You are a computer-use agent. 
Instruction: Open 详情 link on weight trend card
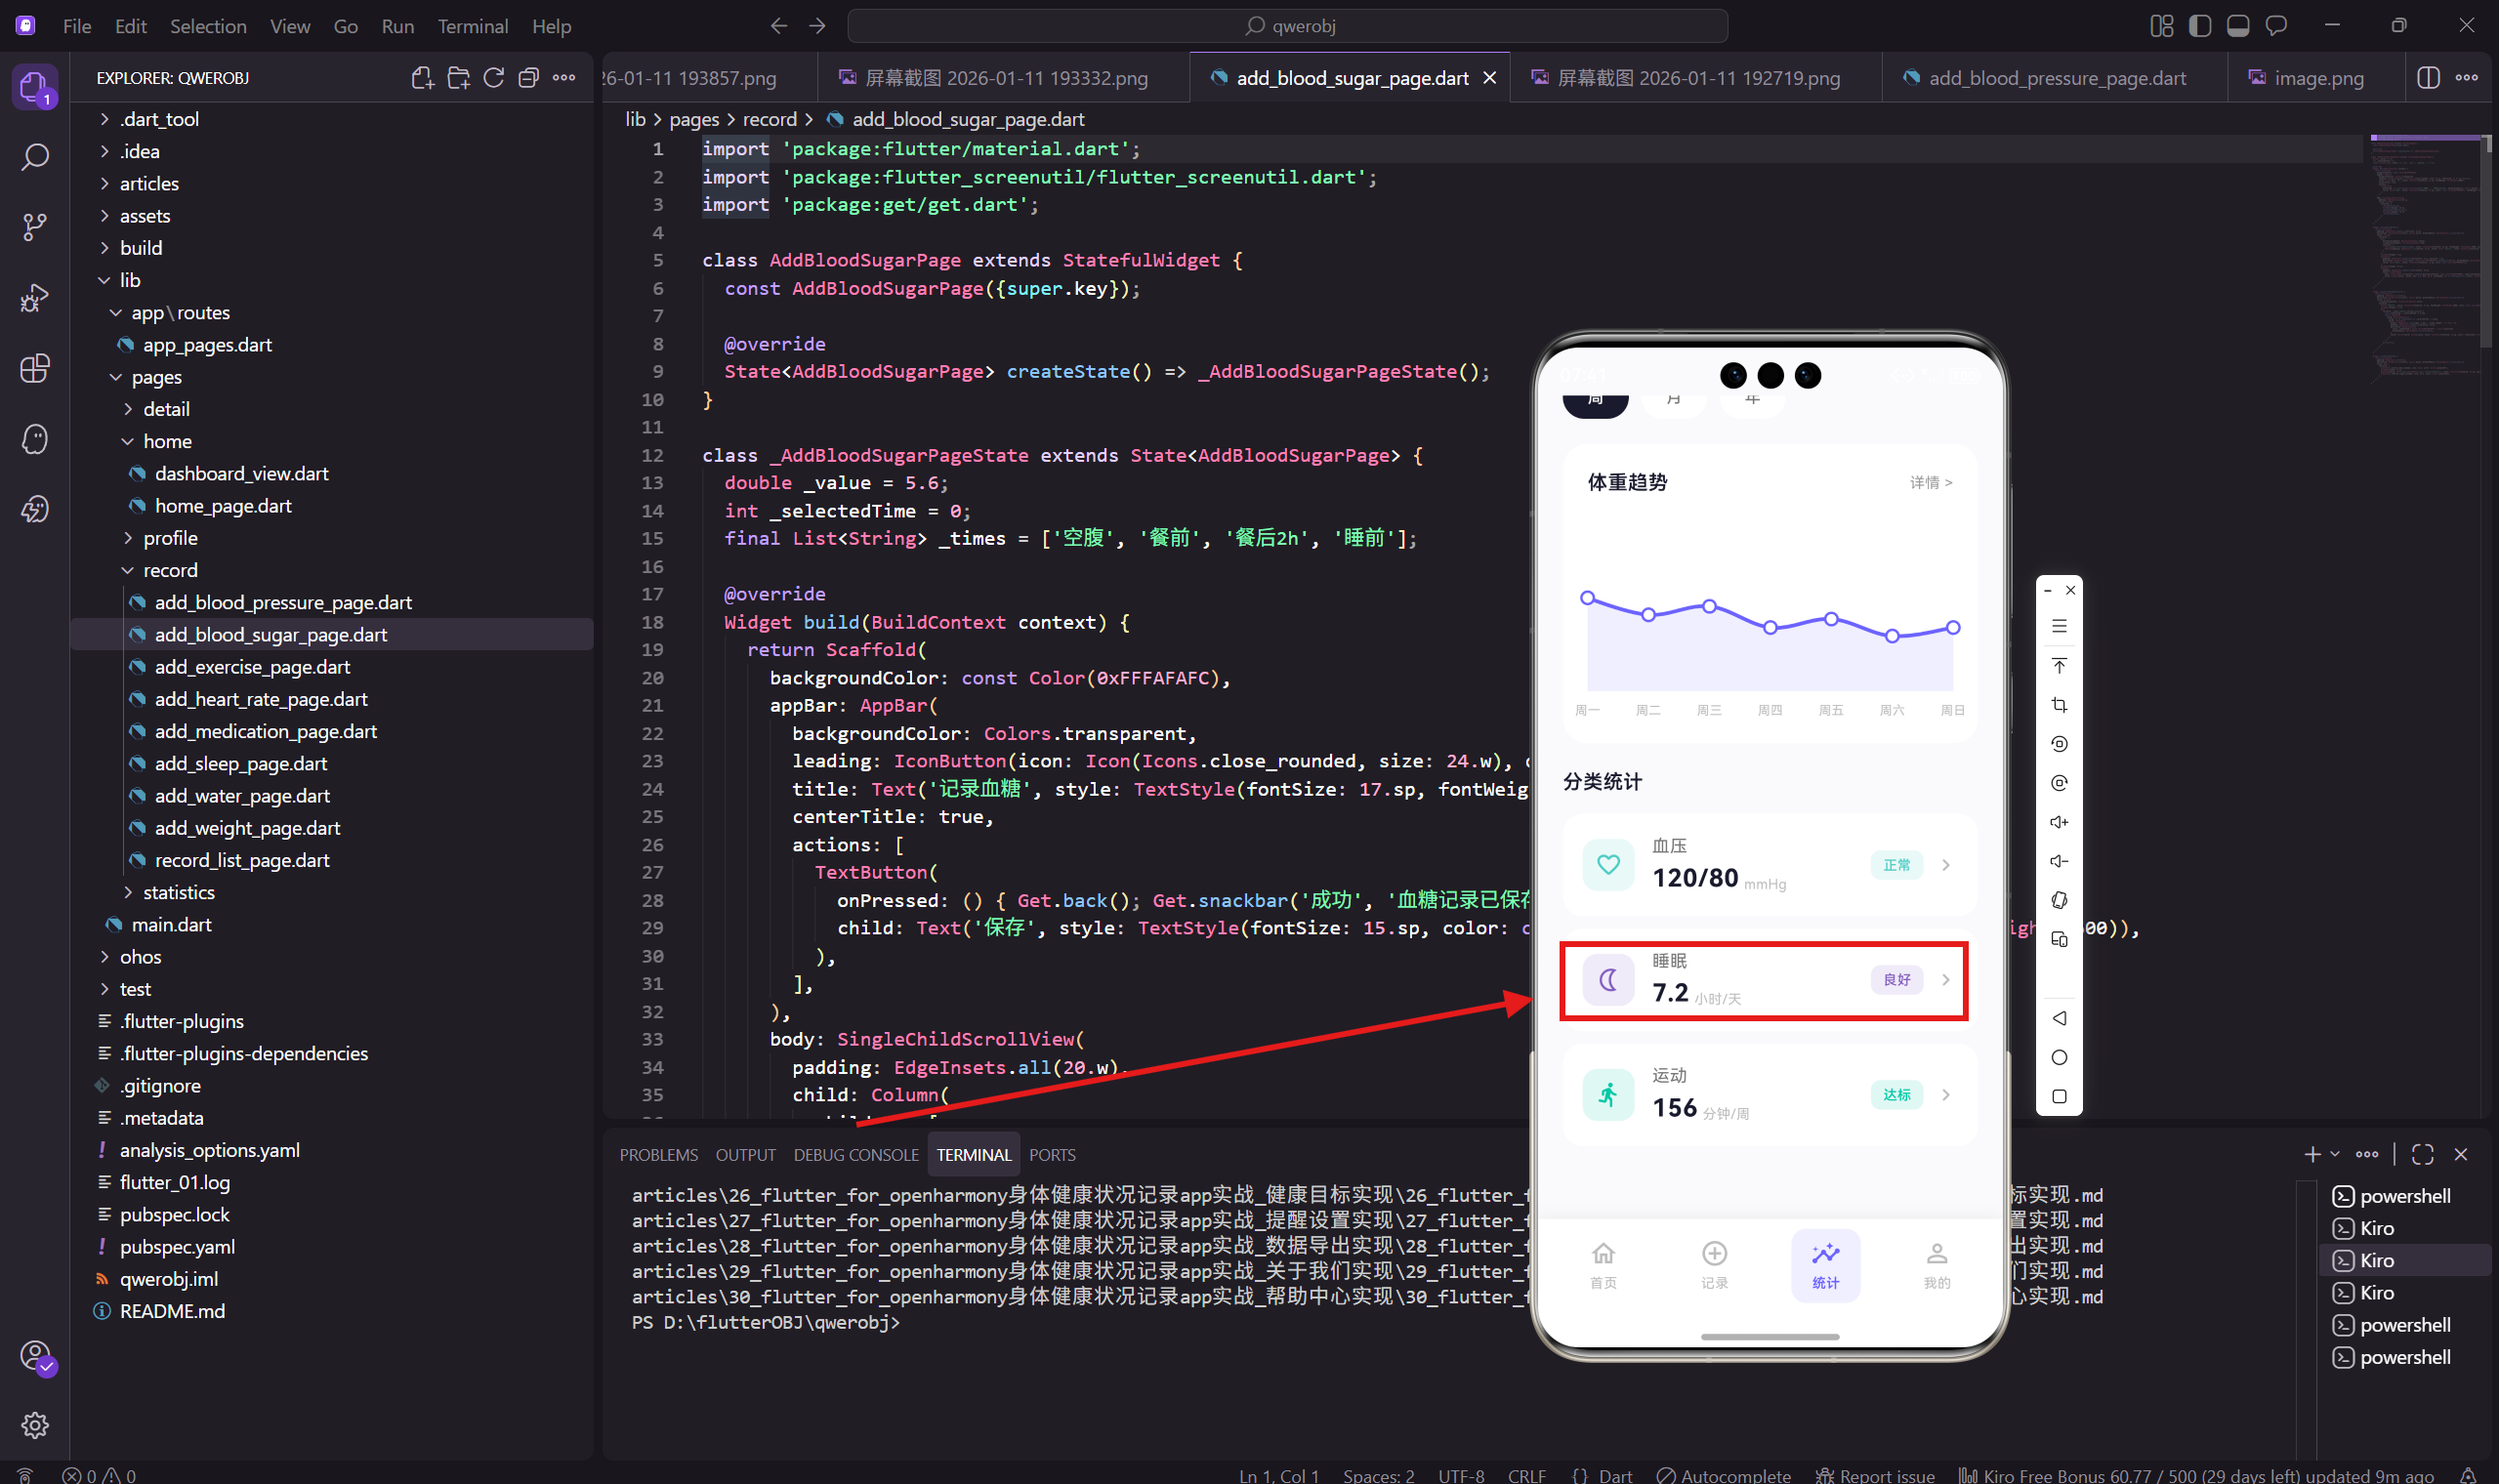[x=1930, y=483]
